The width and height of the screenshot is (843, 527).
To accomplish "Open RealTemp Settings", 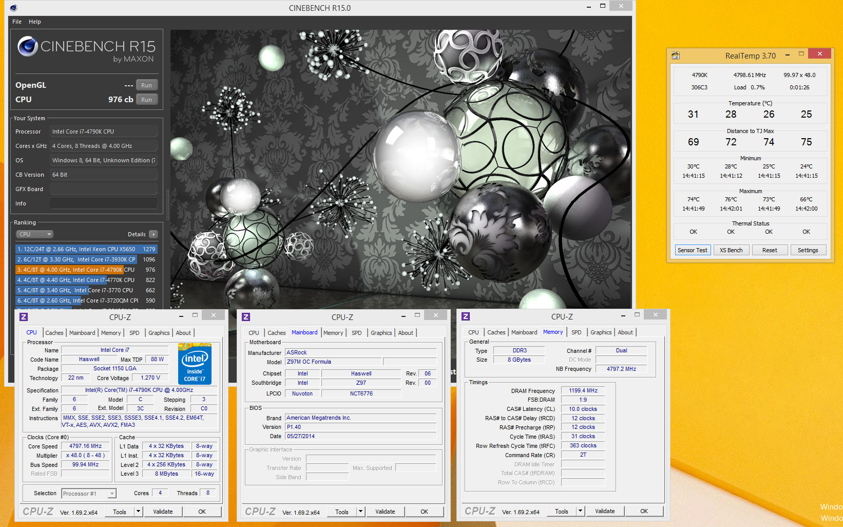I will (808, 250).
